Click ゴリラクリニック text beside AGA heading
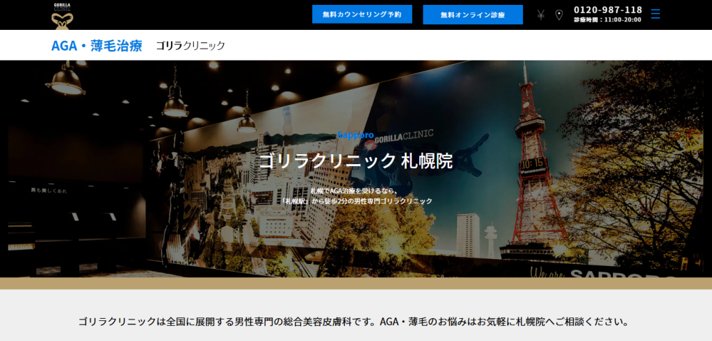Image resolution: width=712 pixels, height=341 pixels. point(191,45)
